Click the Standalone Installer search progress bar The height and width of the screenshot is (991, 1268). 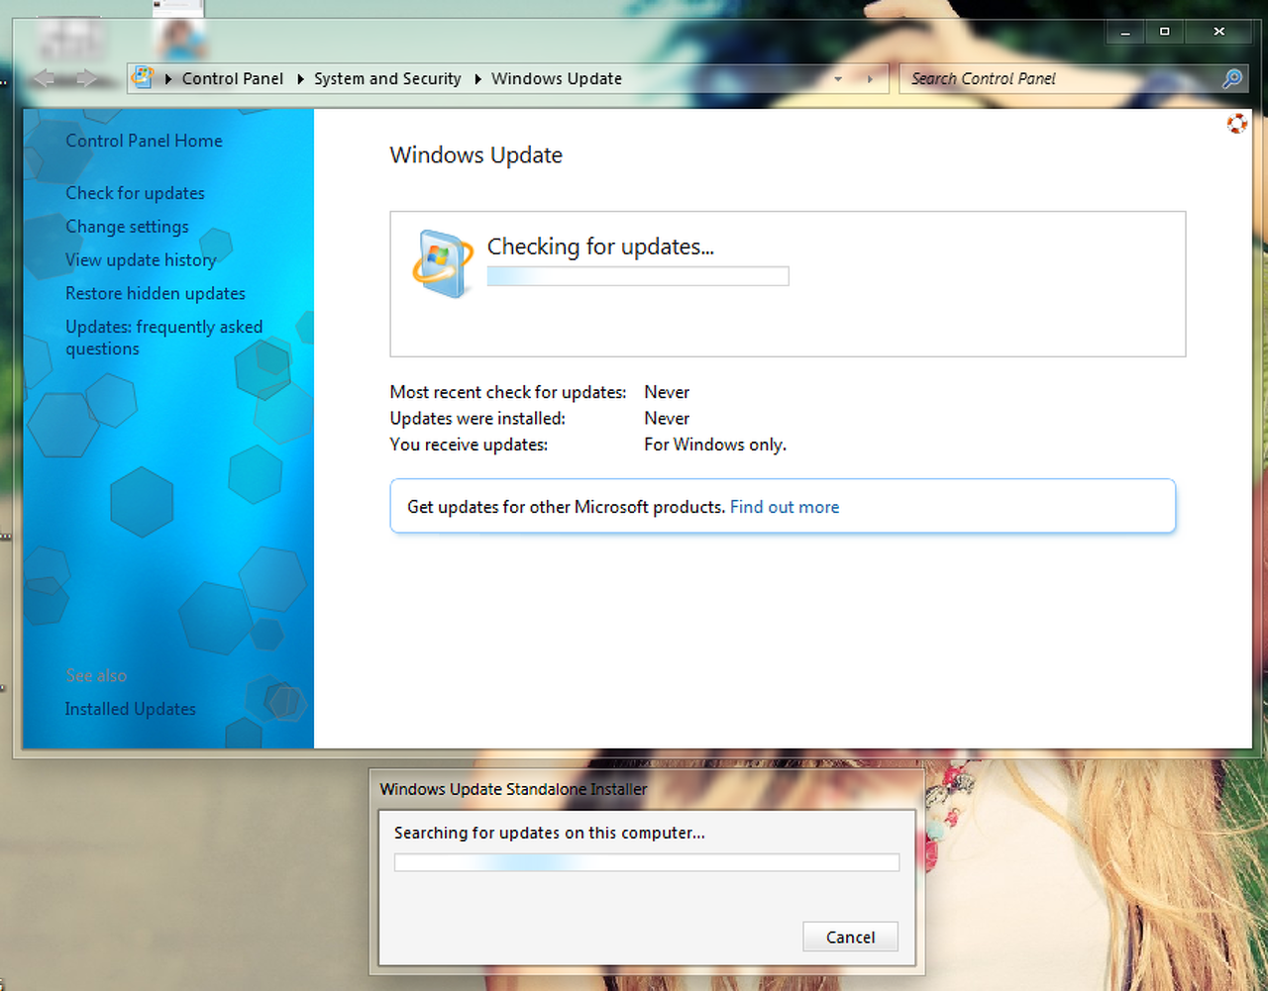click(x=647, y=862)
